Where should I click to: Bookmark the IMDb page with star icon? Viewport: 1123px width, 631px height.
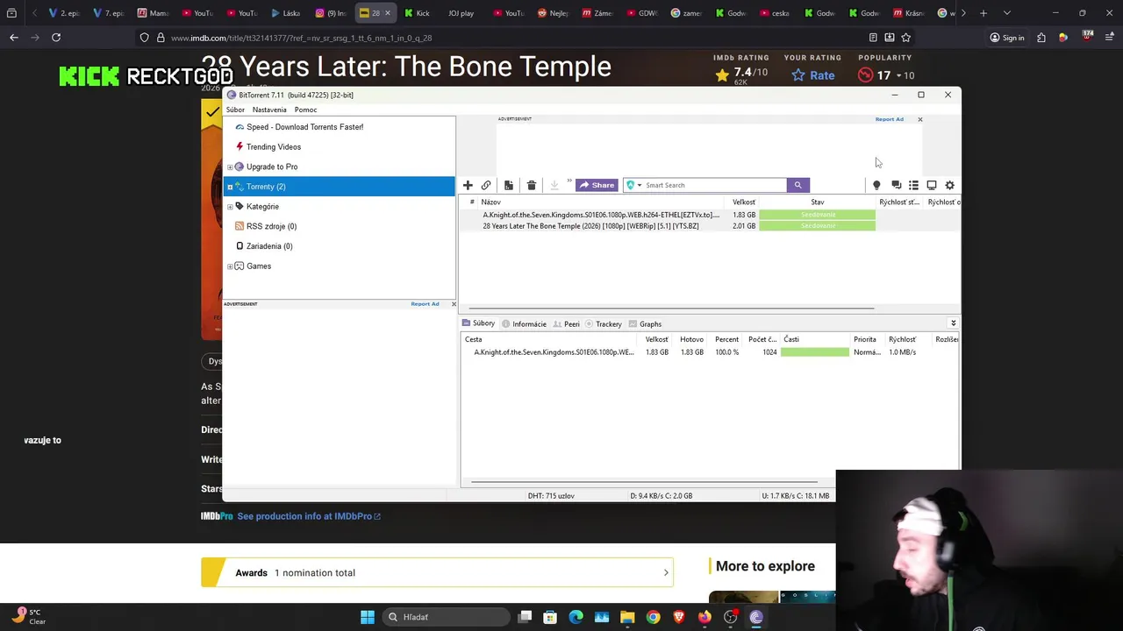coord(905,38)
